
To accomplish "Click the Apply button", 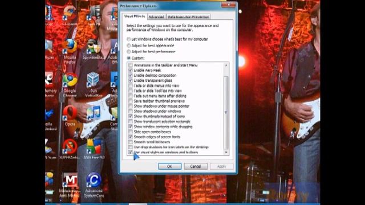I will coord(221,166).
